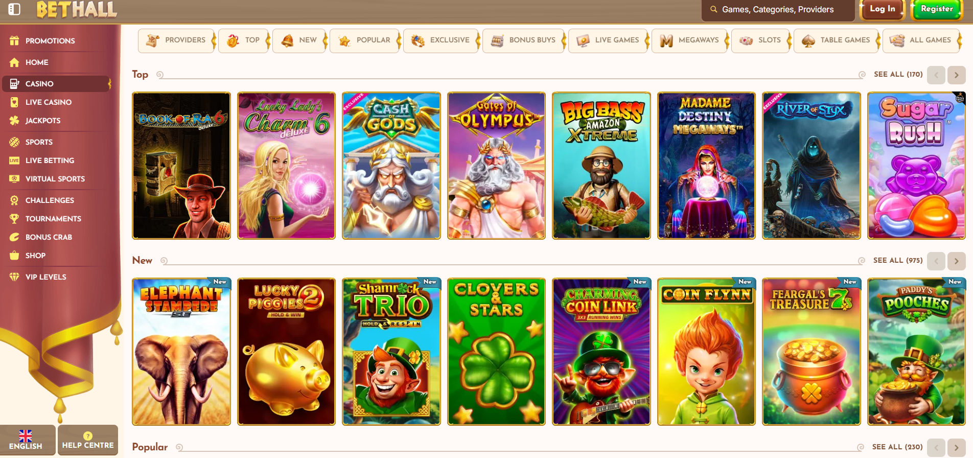
Task: Open Madame Destiny Megaways game
Action: [x=706, y=166]
